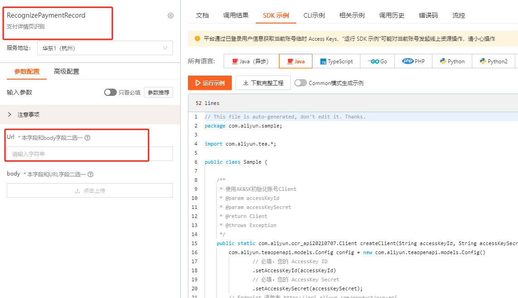Choose Python2 language
The image size is (518, 298).
(x=494, y=61)
